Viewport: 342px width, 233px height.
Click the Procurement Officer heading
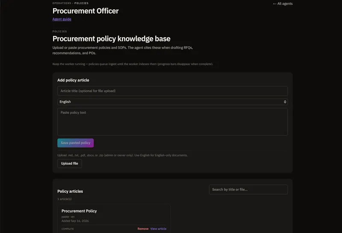point(85,11)
